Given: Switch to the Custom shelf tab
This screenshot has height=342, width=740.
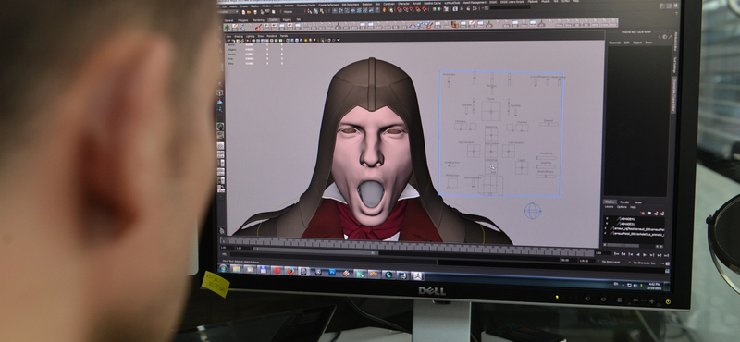Looking at the screenshot, I should tap(274, 19).
